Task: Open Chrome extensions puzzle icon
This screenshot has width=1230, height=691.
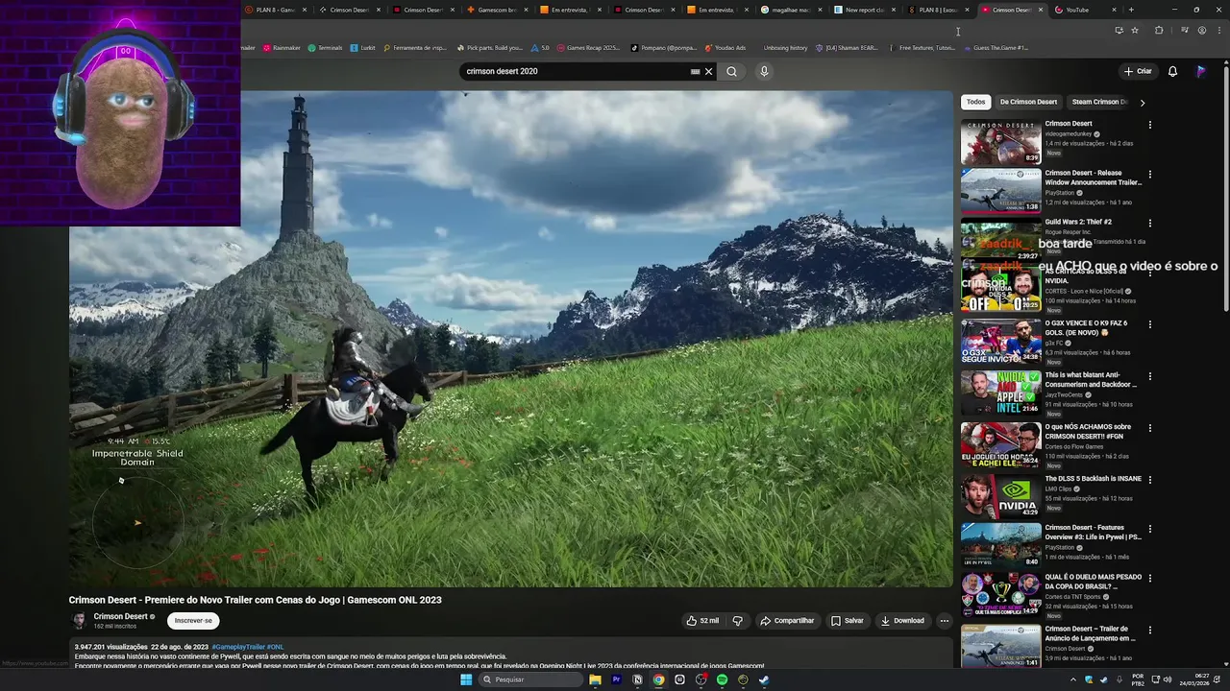Action: [x=1159, y=30]
